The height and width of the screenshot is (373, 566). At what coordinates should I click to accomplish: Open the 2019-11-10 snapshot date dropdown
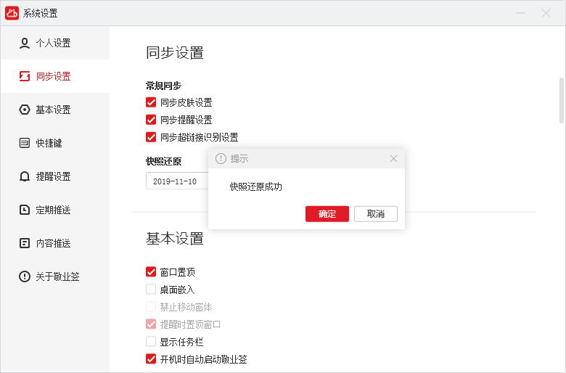coord(177,181)
